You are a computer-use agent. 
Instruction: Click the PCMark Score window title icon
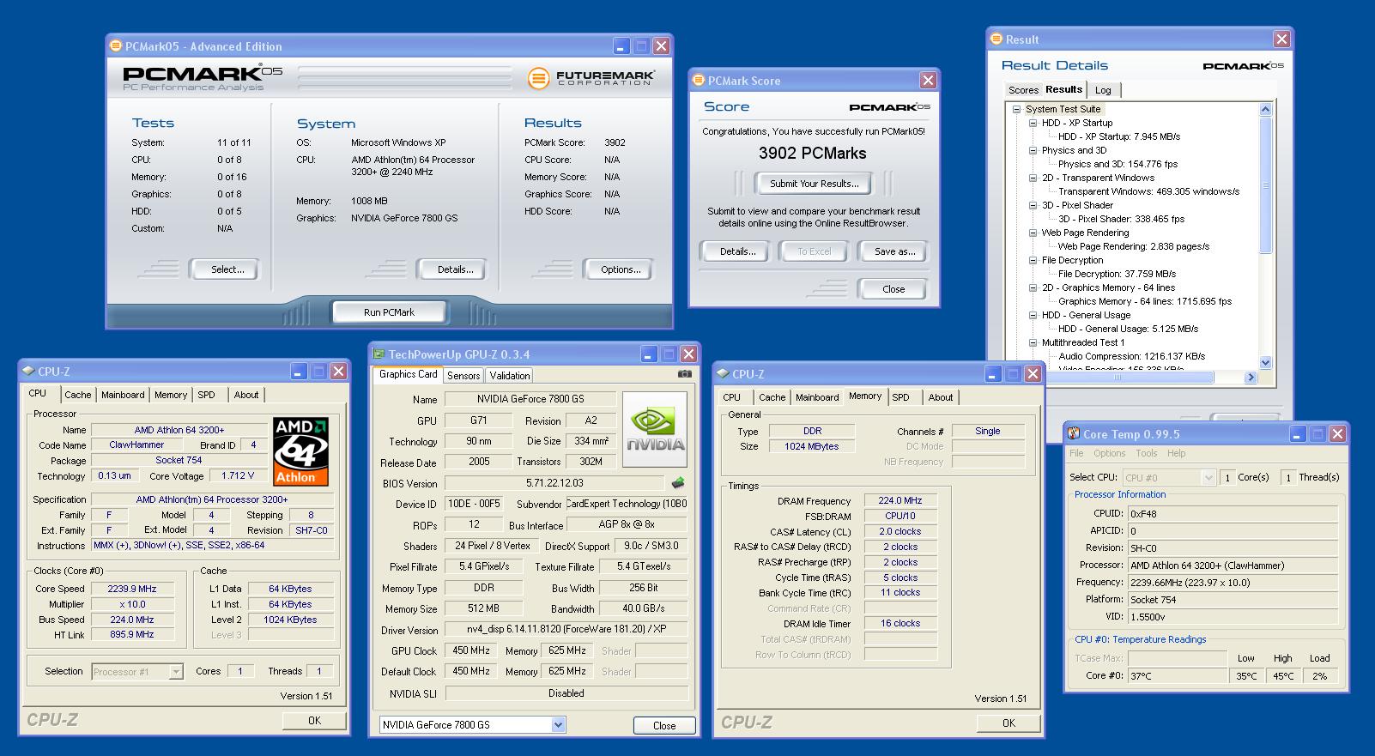click(x=698, y=81)
